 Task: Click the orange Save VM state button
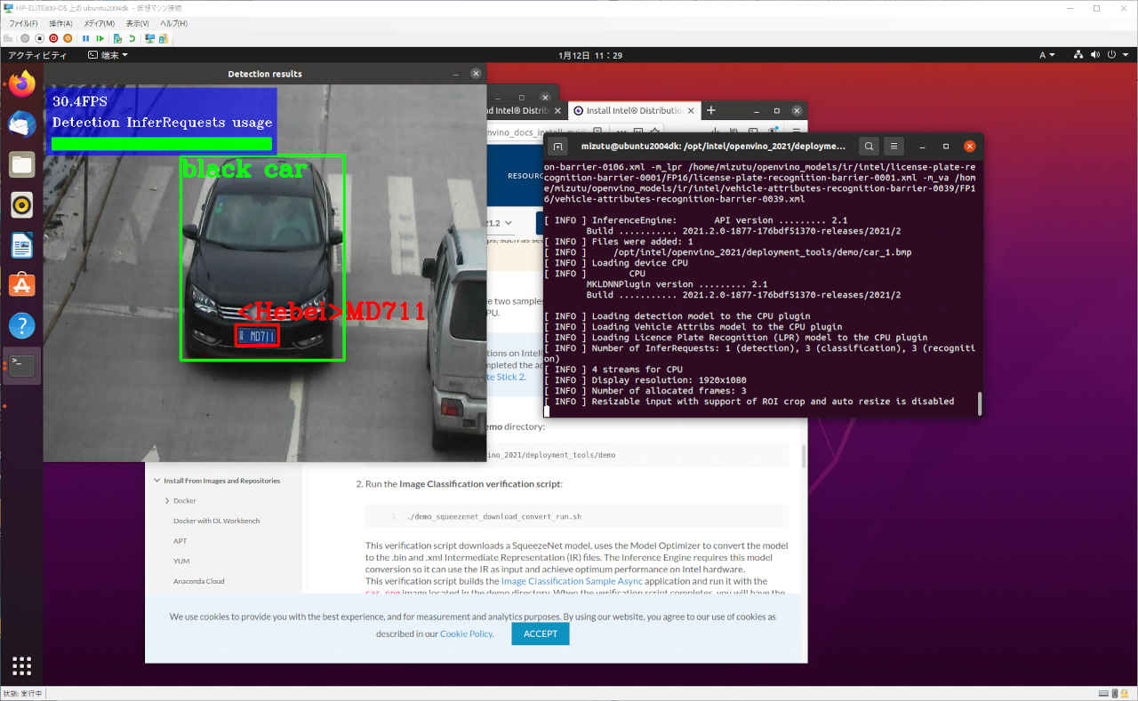click(68, 38)
